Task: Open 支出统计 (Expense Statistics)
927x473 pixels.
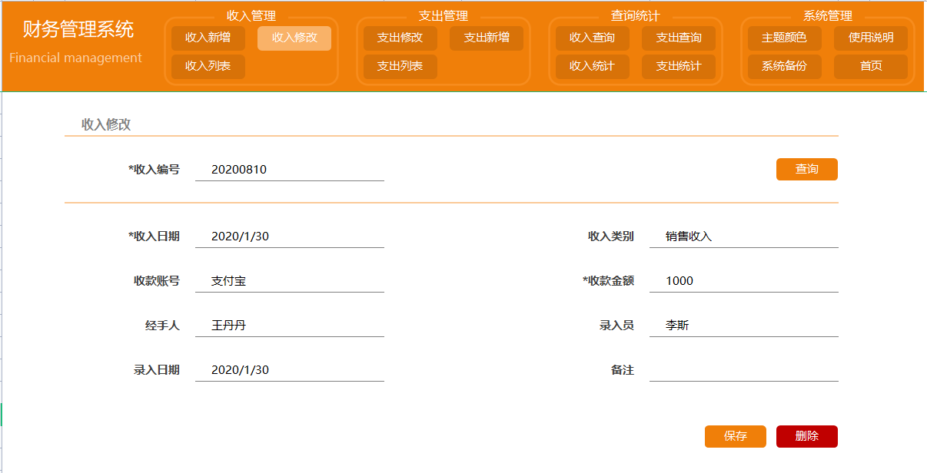Action: click(679, 67)
